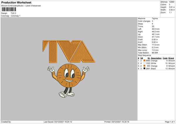The width and height of the screenshot is (176, 124).
Task: Select the Trims value 20
Action: click(x=153, y=26)
